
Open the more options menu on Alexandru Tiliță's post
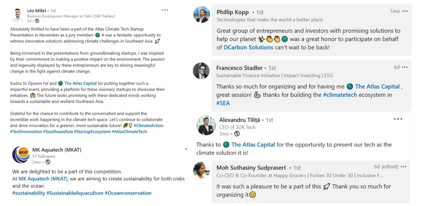click(398, 119)
